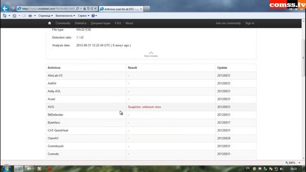Open the Страница dropdown menu
306x172 pixels.
45,16
